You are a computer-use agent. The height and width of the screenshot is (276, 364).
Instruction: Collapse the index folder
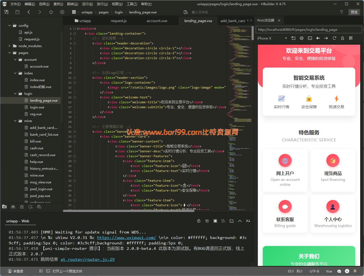[15, 73]
